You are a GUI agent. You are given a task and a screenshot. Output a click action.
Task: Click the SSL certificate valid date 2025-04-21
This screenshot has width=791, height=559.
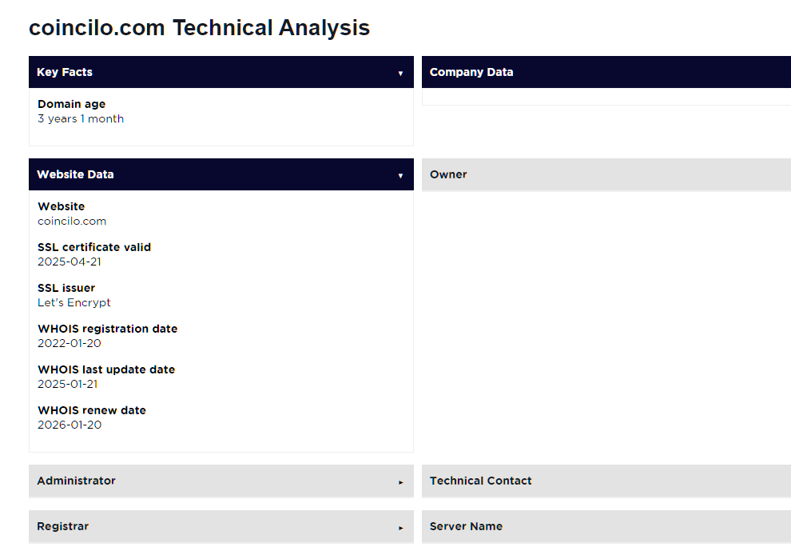pos(70,262)
